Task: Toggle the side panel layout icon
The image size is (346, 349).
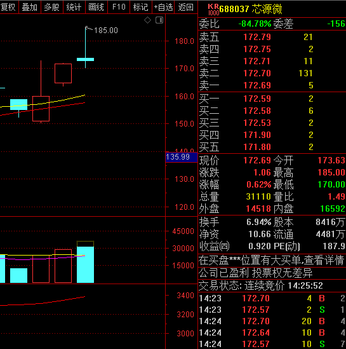Action: coord(159,20)
